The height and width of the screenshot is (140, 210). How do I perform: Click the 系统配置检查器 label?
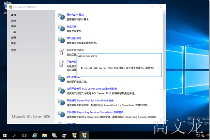coord(75,50)
